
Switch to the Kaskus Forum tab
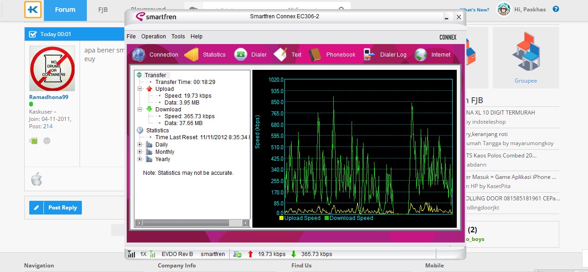point(65,10)
